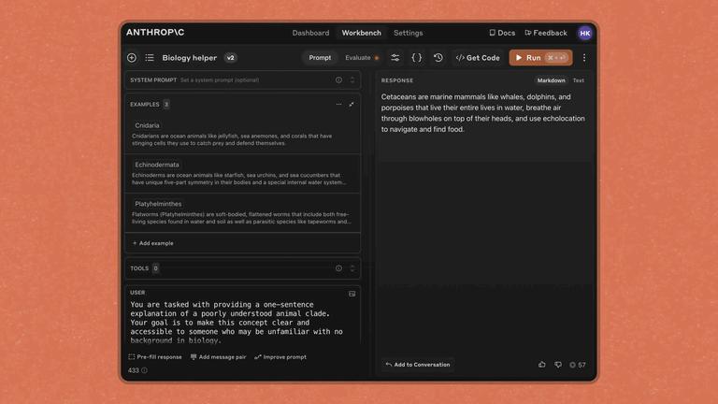718x404 pixels.
Task: Click Add message pair
Action: pos(218,357)
